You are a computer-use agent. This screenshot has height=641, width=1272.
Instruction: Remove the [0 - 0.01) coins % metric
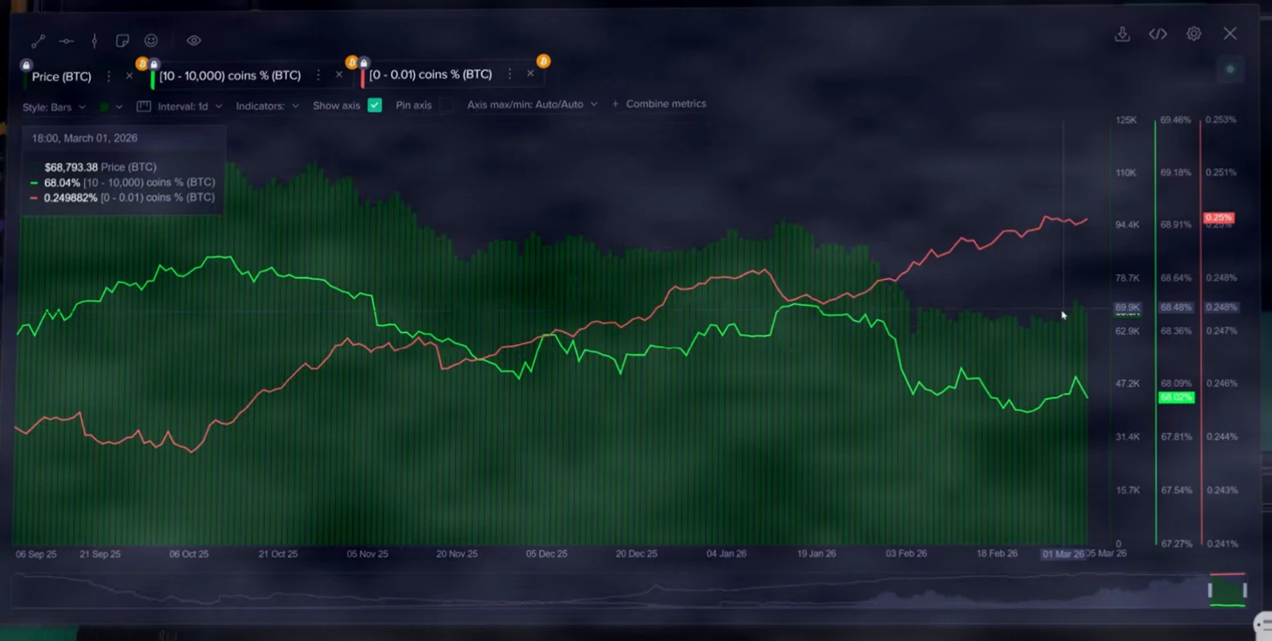[x=530, y=74]
